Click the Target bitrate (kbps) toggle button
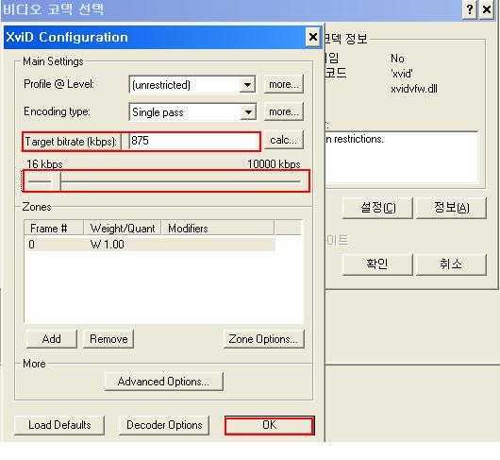 tap(72, 142)
